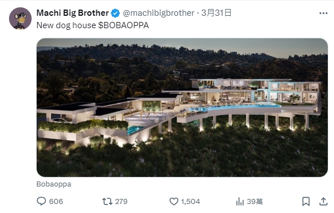This screenshot has width=334, height=213.
Task: Open the @machibigbrother handle link
Action: pos(159,13)
